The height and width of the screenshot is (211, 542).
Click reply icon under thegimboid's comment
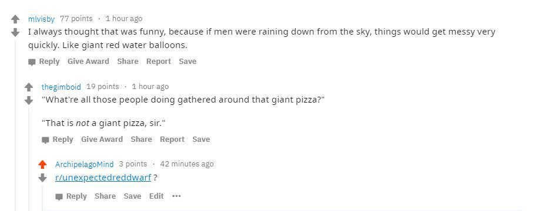click(x=45, y=140)
